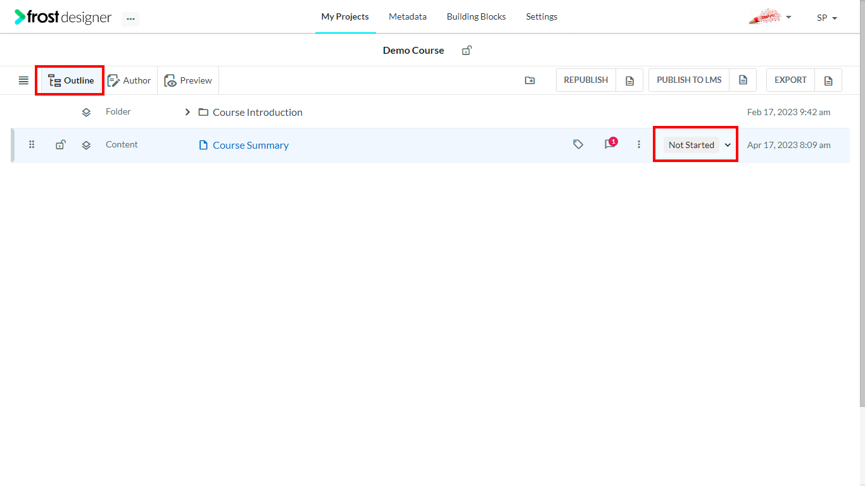Click the Apr 17, 2023 8:09 am date

(x=789, y=145)
